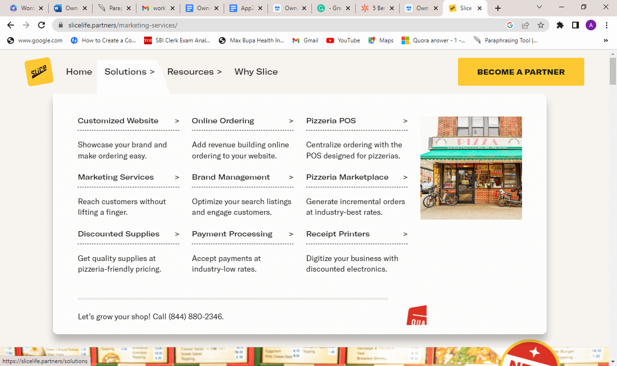This screenshot has width=617, height=366.
Task: Click the site lock icon
Action: pos(61,25)
